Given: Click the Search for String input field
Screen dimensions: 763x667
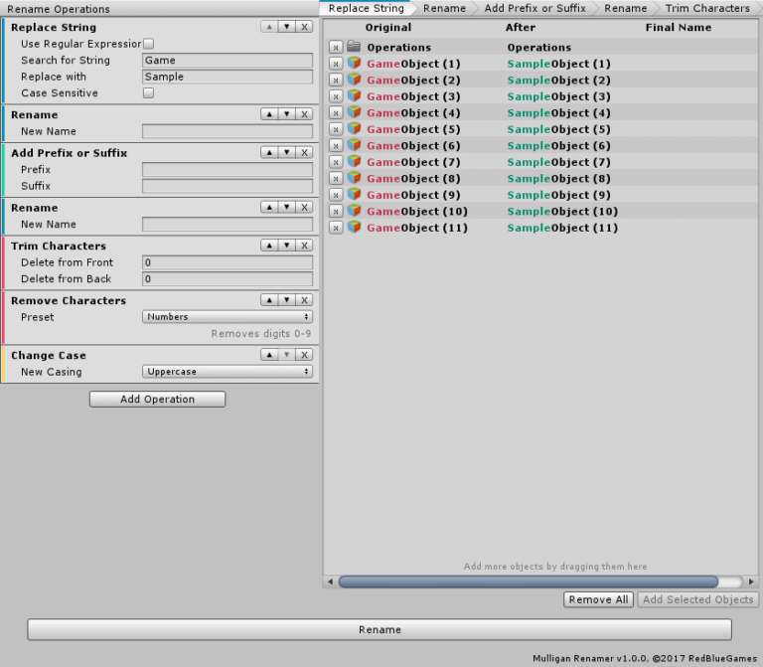Looking at the screenshot, I should (x=228, y=61).
